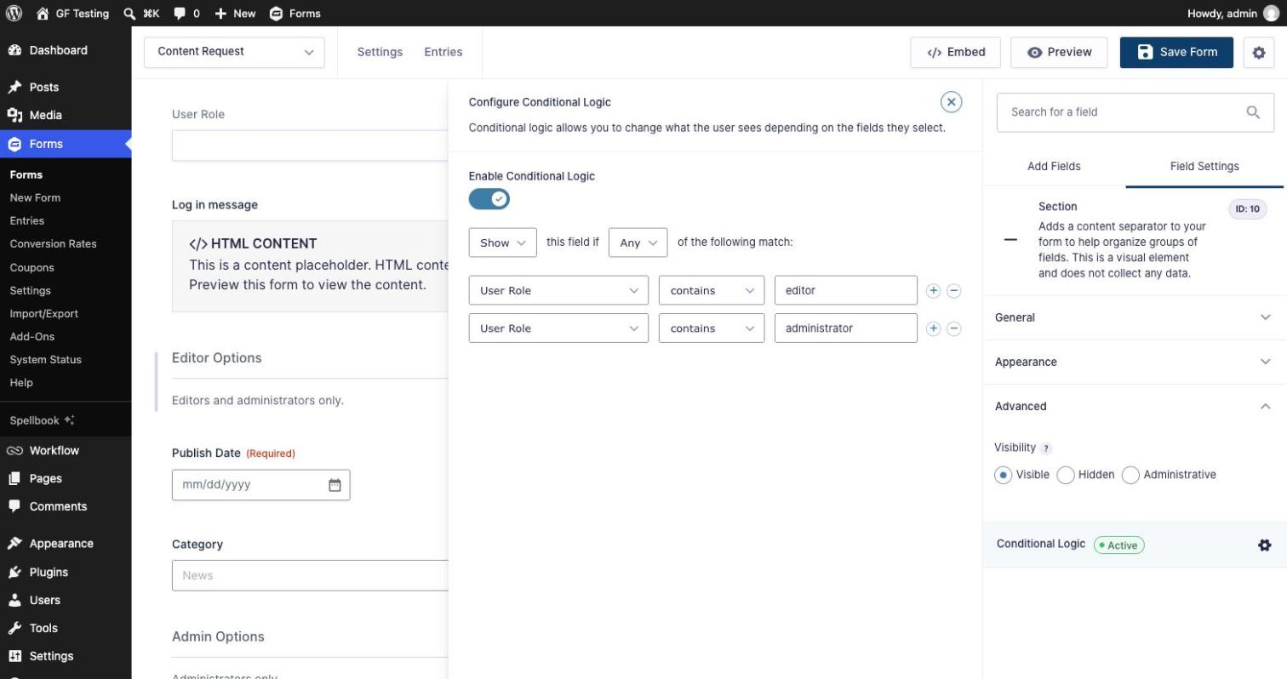This screenshot has width=1287, height=679.
Task: Toggle Enable Conditional Logic switch
Action: click(489, 199)
